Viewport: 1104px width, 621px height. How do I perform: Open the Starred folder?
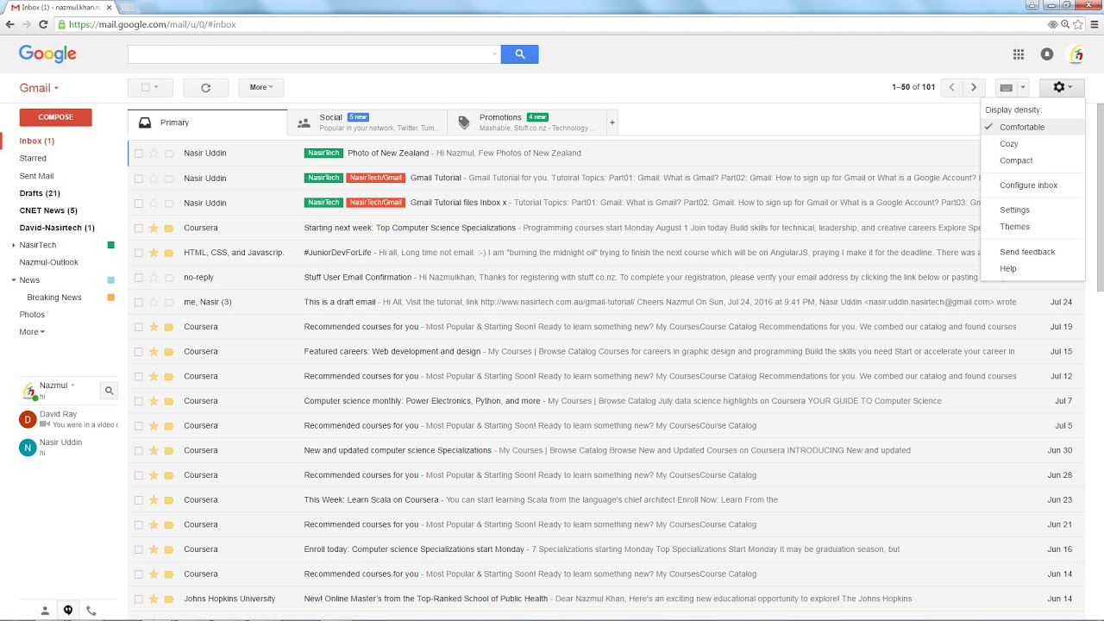pyautogui.click(x=33, y=159)
